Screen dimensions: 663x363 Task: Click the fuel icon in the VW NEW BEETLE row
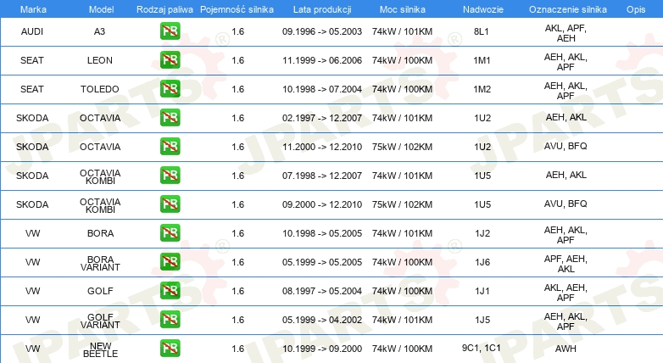pos(170,349)
